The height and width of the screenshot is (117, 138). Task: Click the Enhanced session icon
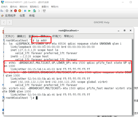(44, 11)
